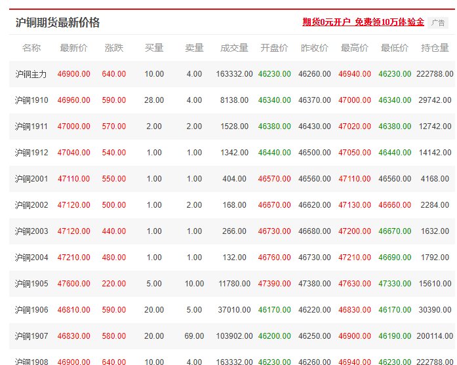Click latest price 46830.00 of 沪铜1907
The height and width of the screenshot is (365, 457).
click(73, 336)
